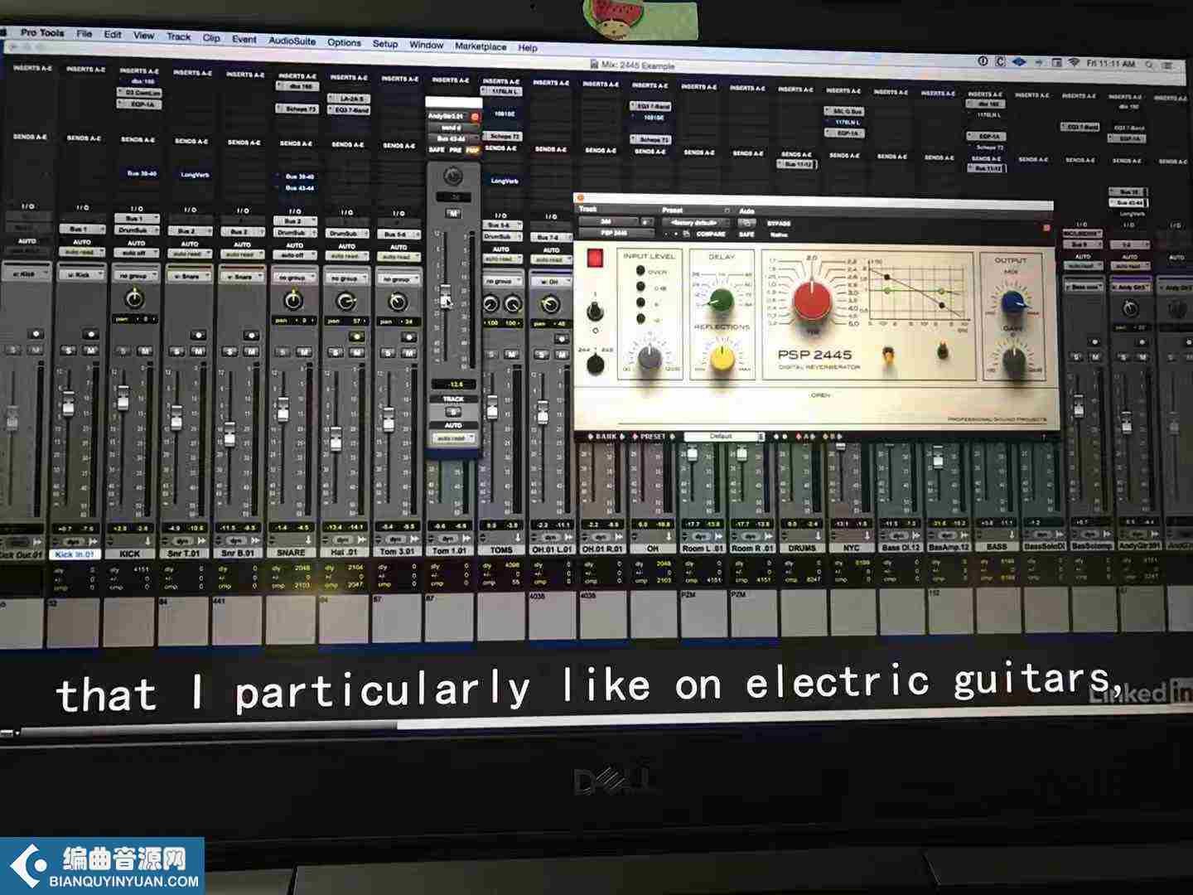Image resolution: width=1193 pixels, height=895 pixels.
Task: Click the Tom 3.01 pan knob
Action: [397, 302]
